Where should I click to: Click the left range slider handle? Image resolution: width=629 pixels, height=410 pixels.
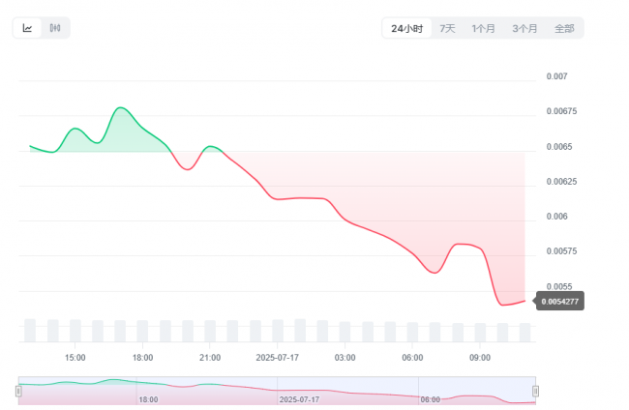click(18, 391)
